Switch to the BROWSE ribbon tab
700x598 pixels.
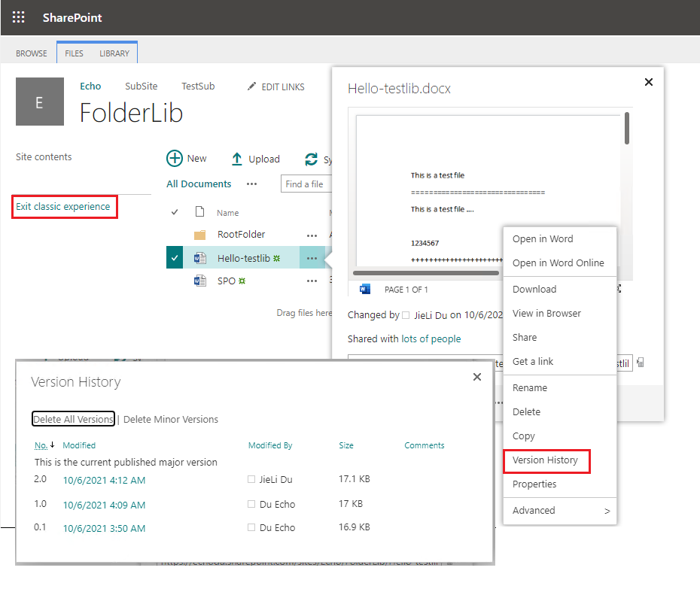click(32, 53)
